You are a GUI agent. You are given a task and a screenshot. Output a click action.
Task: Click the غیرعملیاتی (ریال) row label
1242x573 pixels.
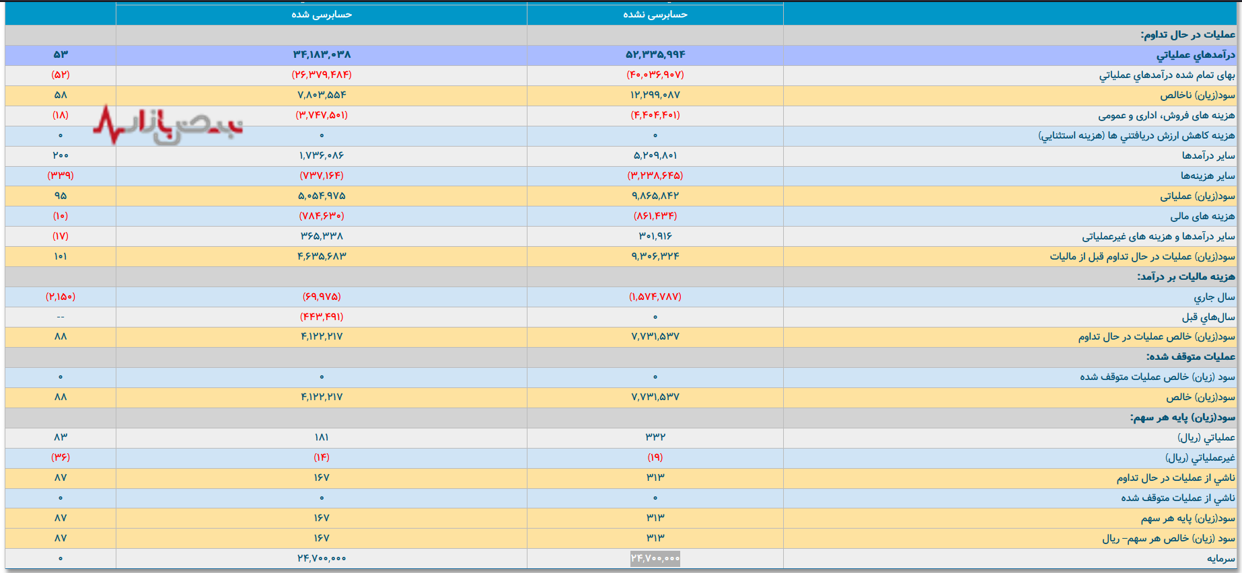click(1200, 457)
